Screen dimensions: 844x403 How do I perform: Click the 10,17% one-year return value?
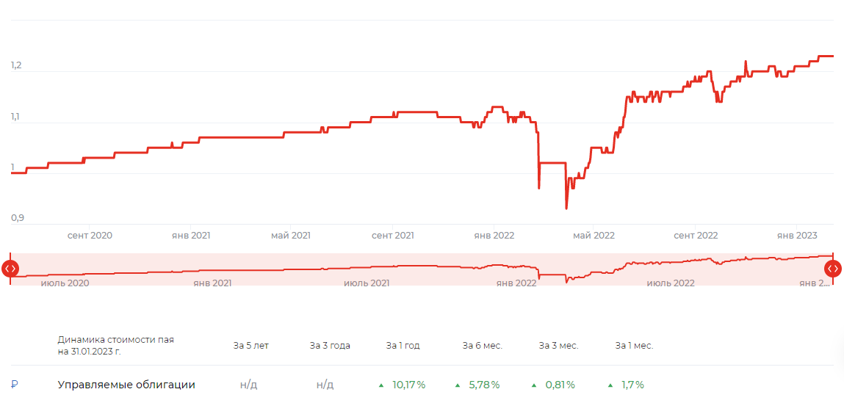[x=409, y=385]
